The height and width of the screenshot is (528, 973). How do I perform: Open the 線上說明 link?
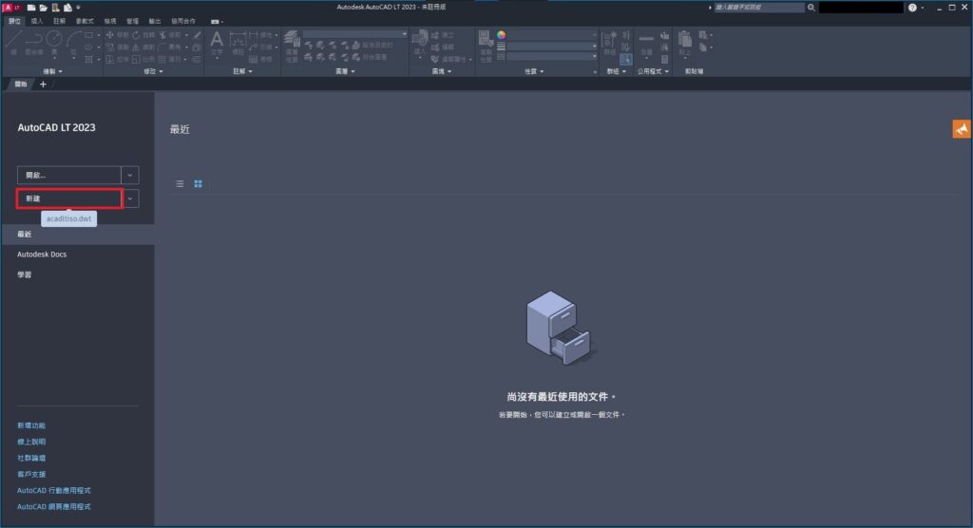31,442
